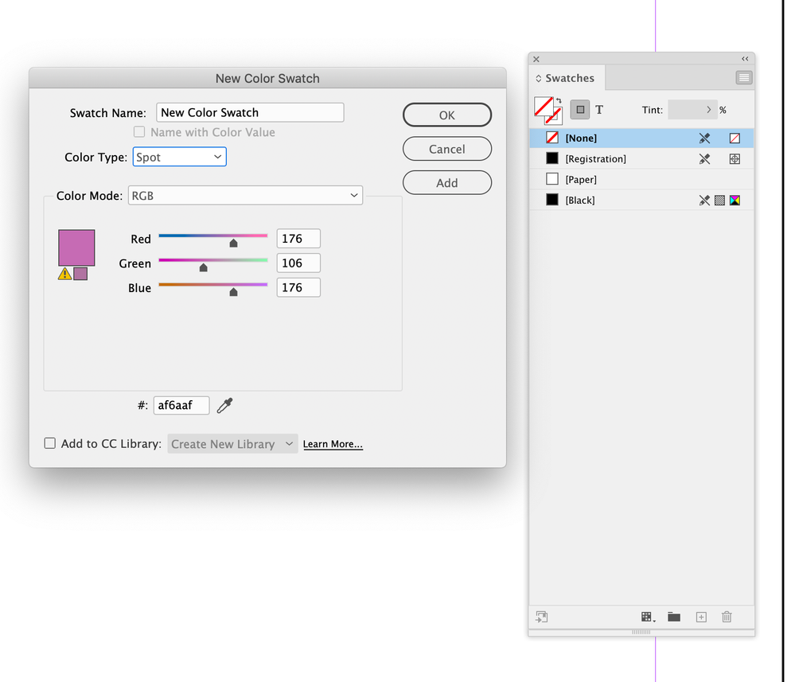The width and height of the screenshot is (795, 682).
Task: Open the Color Type dropdown showing Spot
Action: (x=179, y=157)
